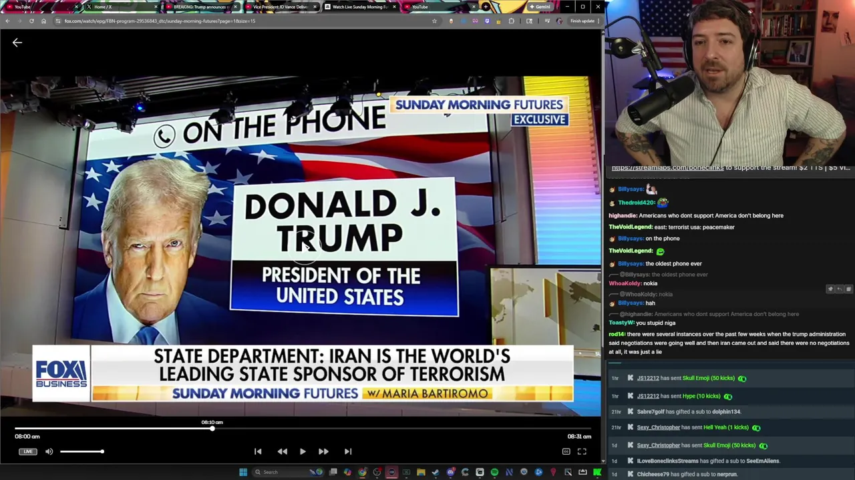This screenshot has width=855, height=480.
Task: Go to browser home page
Action: point(43,21)
